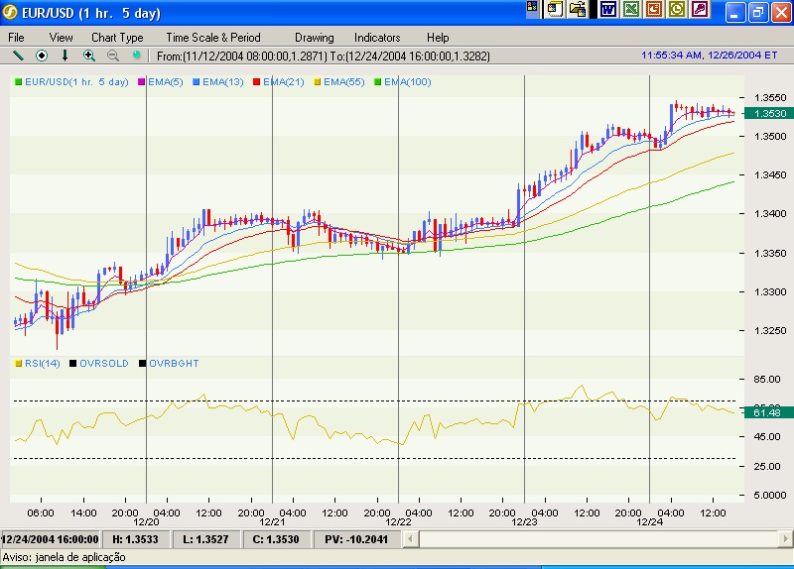Toggle the EMA(21) red legend marker
The image size is (794, 569).
[257, 82]
